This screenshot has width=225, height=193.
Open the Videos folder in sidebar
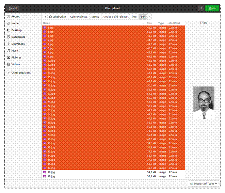tap(16, 64)
